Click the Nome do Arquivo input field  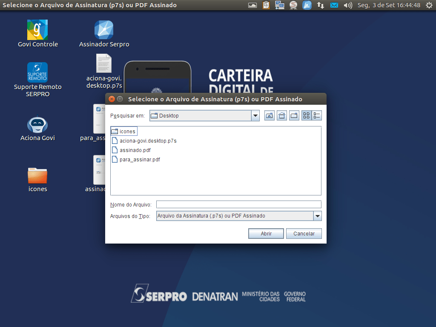(x=238, y=204)
